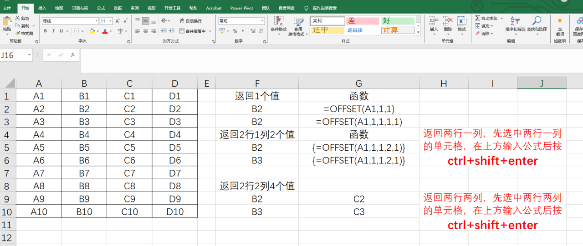Apply the green 好 Good cell style
Screen dimensions: 583x246
(x=398, y=21)
